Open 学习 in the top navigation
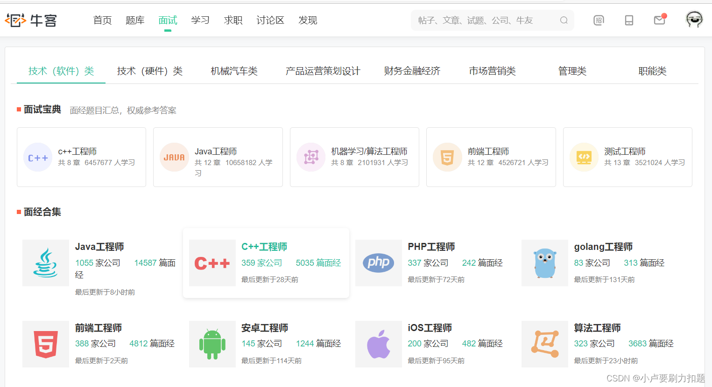The image size is (712, 387). pos(200,20)
